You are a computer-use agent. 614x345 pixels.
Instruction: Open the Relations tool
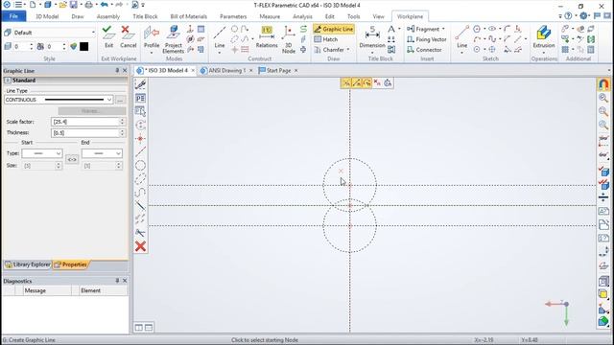click(x=267, y=36)
